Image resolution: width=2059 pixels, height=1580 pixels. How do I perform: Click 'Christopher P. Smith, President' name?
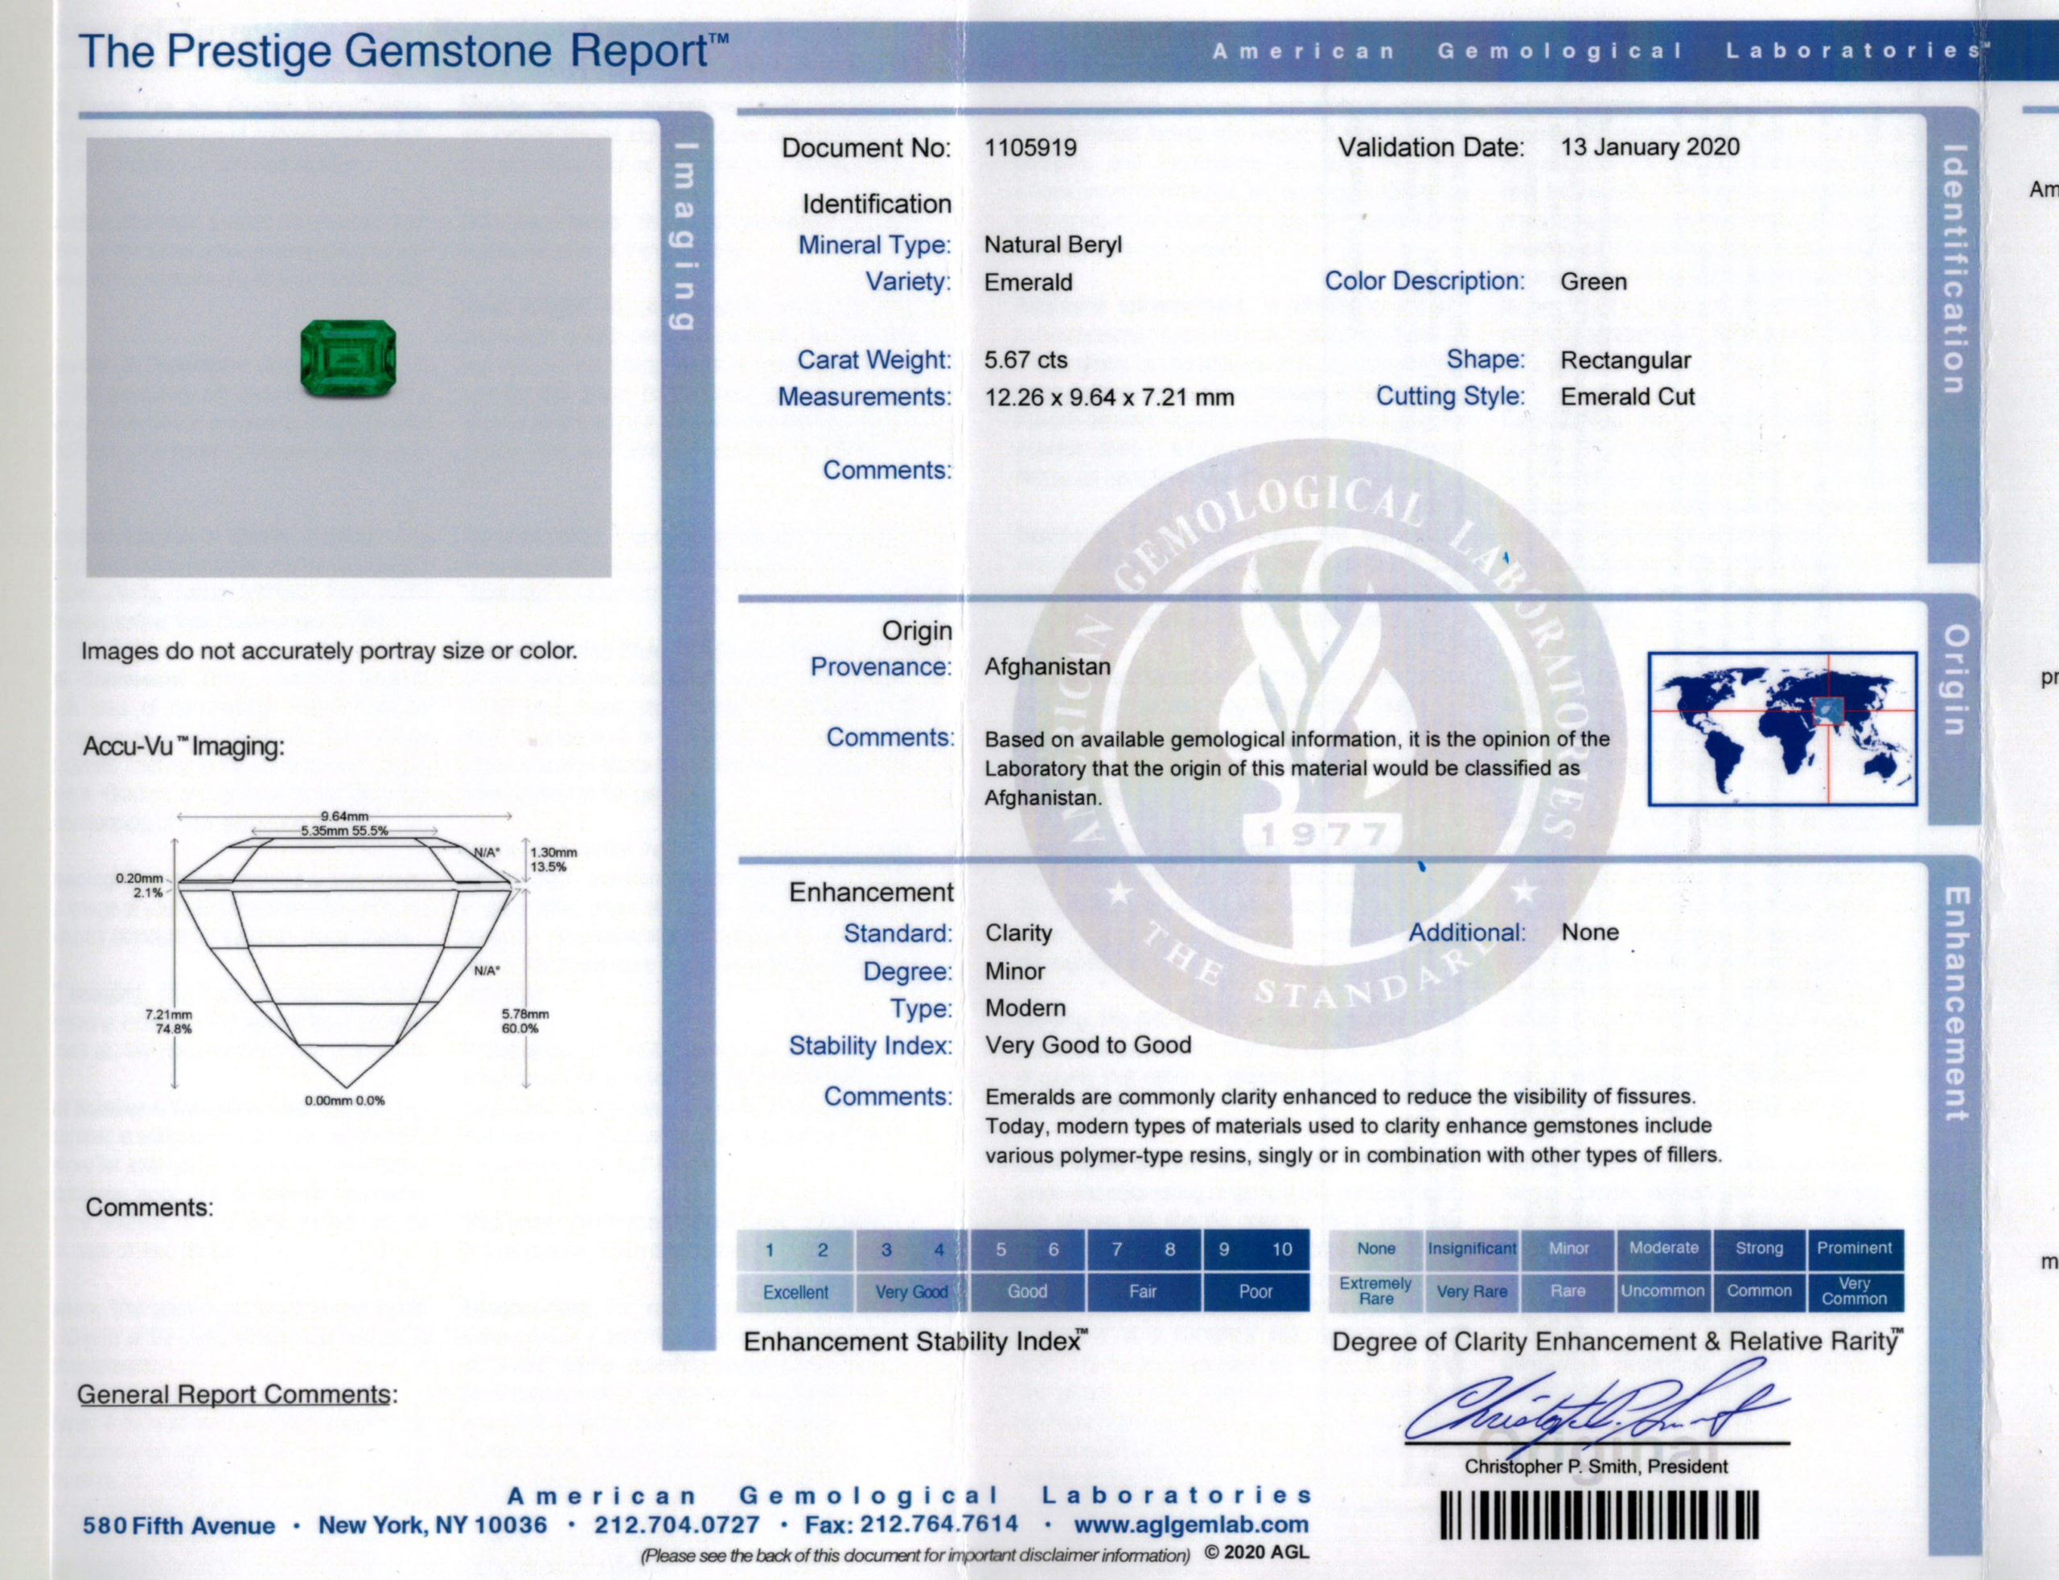click(x=1595, y=1467)
